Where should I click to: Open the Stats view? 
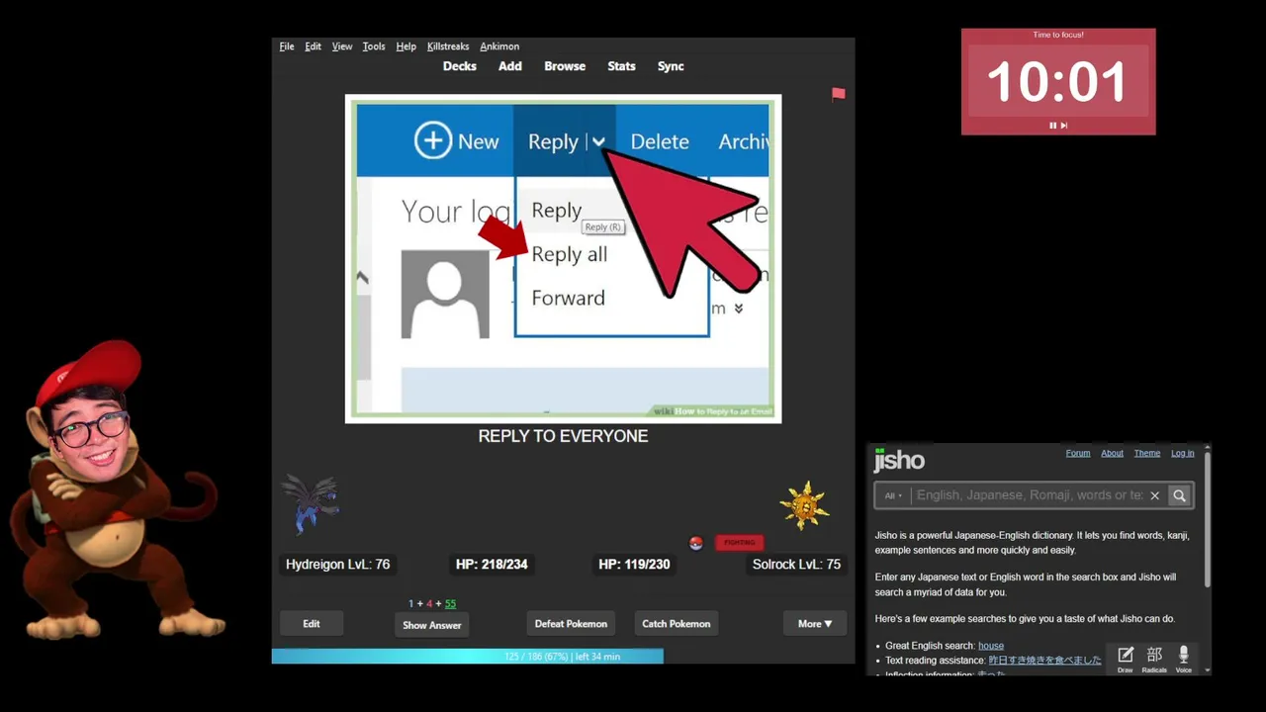click(621, 66)
